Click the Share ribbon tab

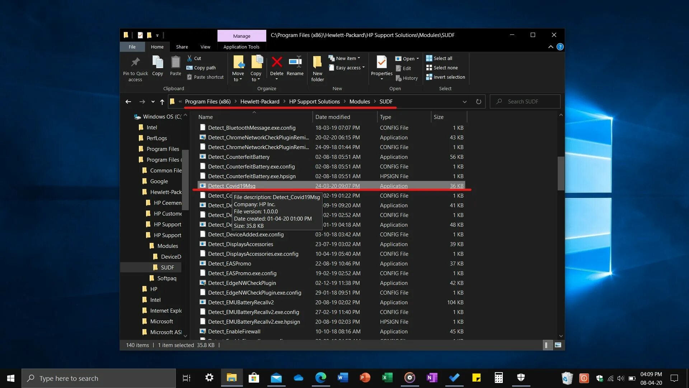pyautogui.click(x=182, y=46)
